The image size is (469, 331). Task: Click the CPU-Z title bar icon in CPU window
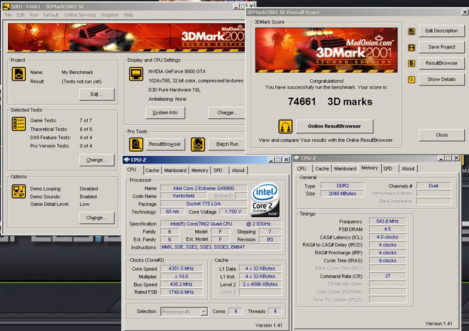tap(127, 160)
